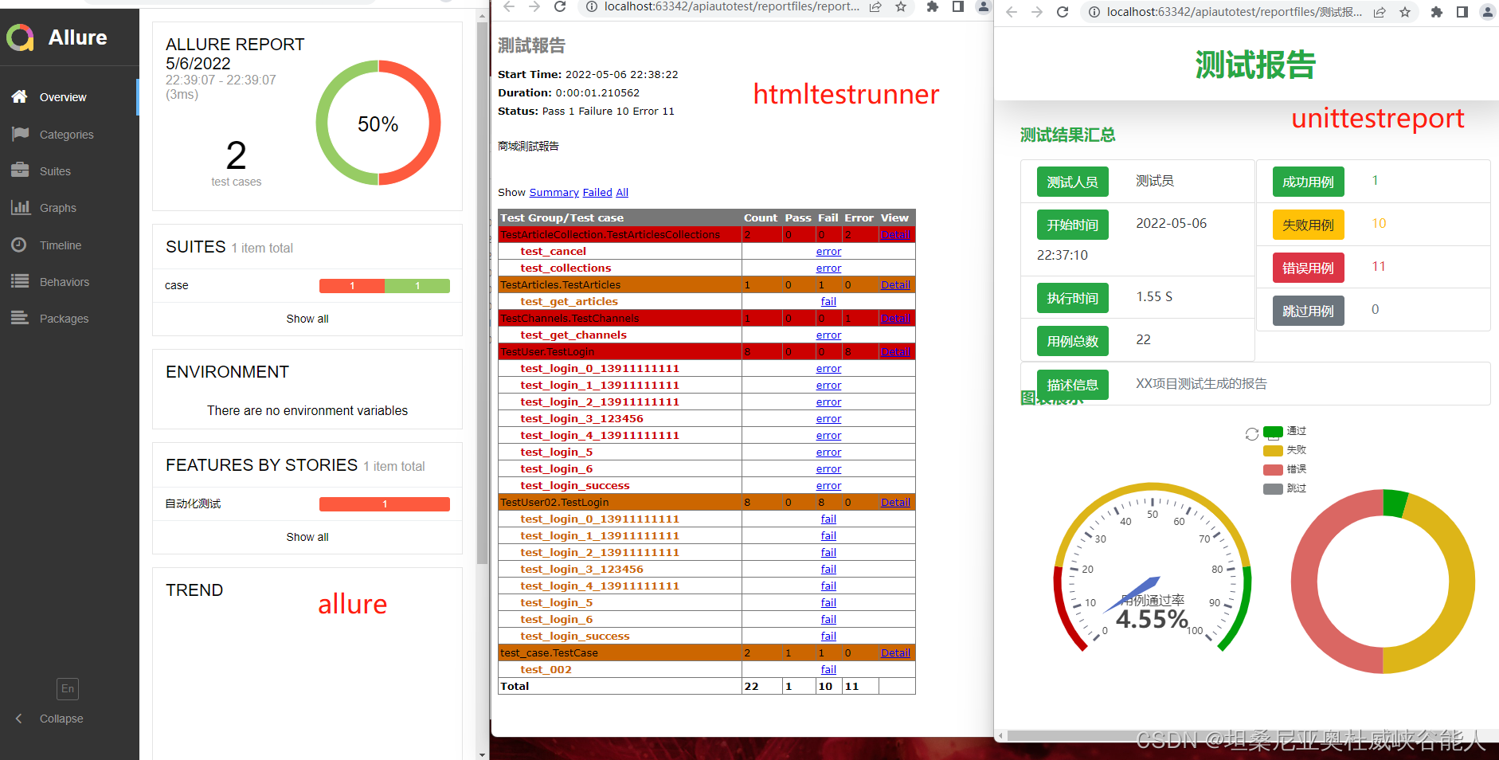This screenshot has width=1499, height=760.
Task: Click Failed link in htmltestrunner report
Action: pyautogui.click(x=597, y=193)
